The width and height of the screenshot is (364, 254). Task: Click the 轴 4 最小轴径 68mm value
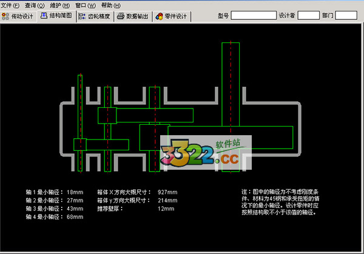point(75,216)
